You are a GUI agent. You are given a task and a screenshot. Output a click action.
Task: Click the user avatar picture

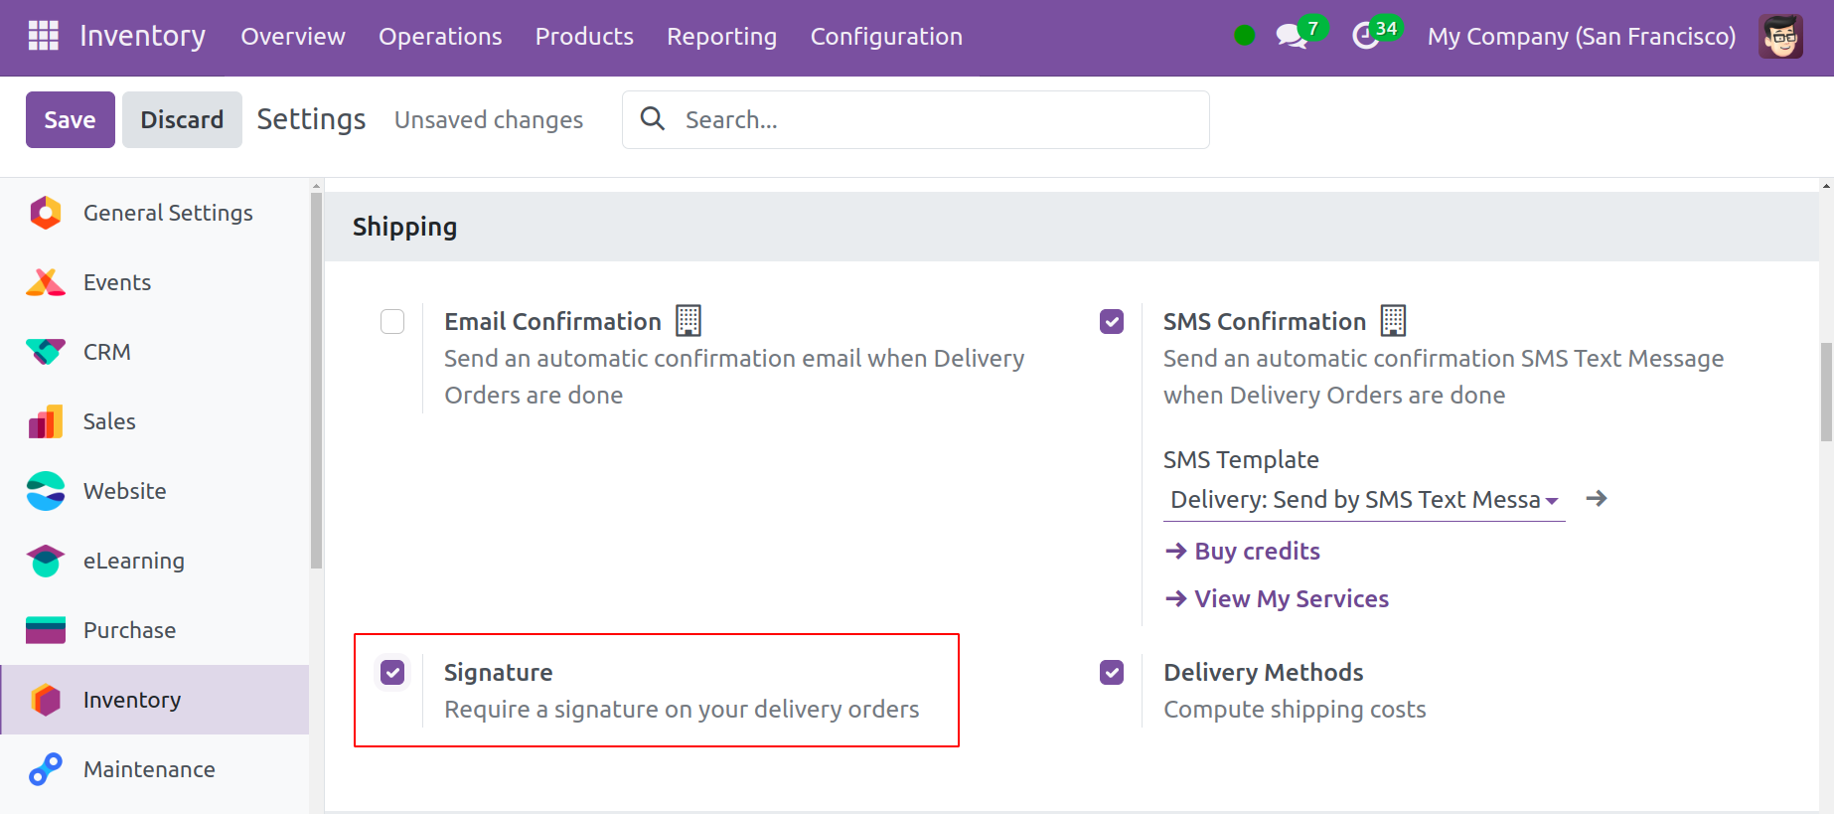pyautogui.click(x=1779, y=37)
